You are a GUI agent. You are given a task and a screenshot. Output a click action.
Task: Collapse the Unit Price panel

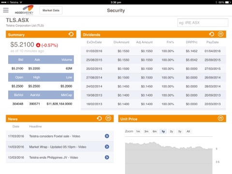pyautogui.click(x=220, y=118)
